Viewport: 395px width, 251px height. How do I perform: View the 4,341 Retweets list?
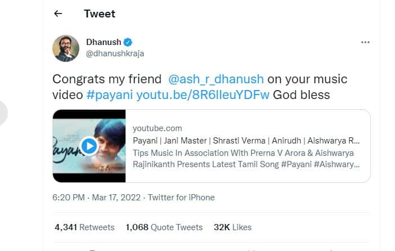coord(84,227)
